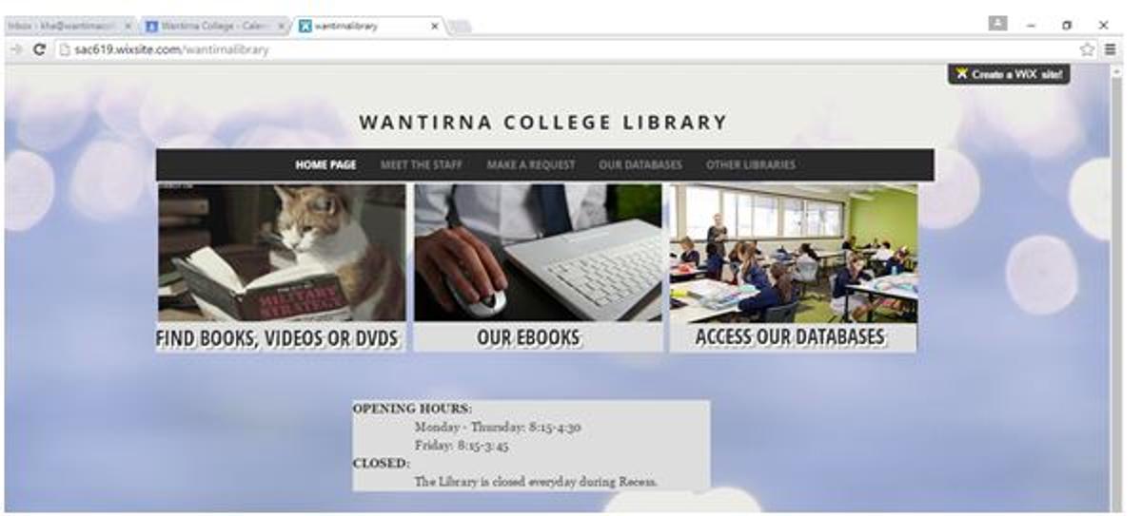Open the Meet The Staff page
The height and width of the screenshot is (516, 1142).
point(422,164)
